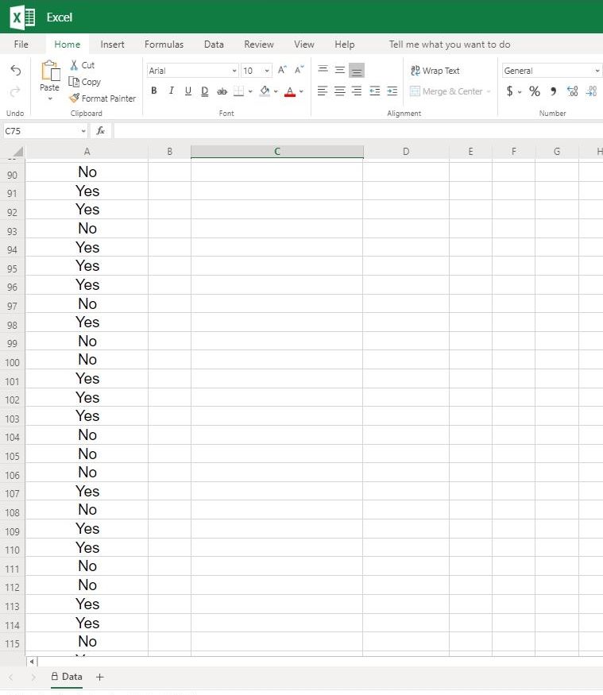Align cell content to middle
The height and width of the screenshot is (695, 603).
[339, 70]
